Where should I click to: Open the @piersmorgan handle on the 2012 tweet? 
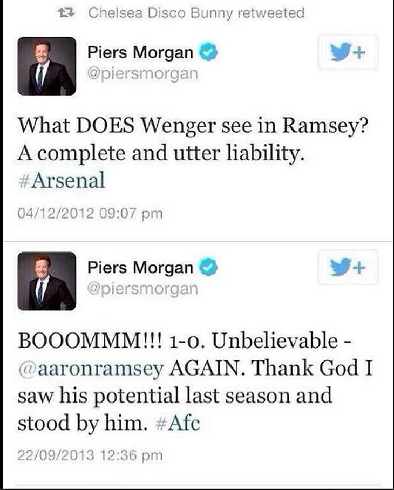[142, 73]
